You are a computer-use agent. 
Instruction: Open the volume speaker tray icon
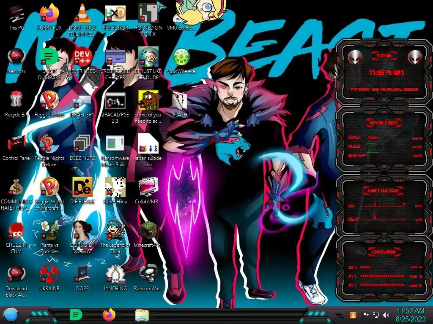point(386,315)
